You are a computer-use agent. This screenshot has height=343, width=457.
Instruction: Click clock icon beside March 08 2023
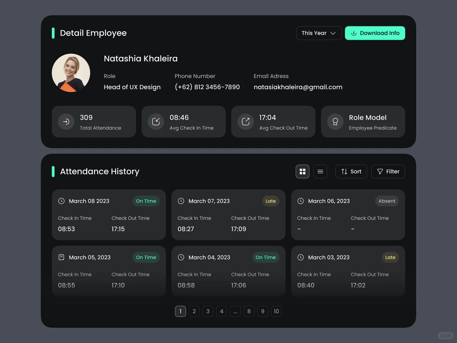[62, 201]
